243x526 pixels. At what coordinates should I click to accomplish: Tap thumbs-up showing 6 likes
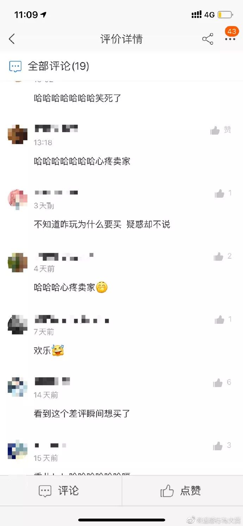222,383
